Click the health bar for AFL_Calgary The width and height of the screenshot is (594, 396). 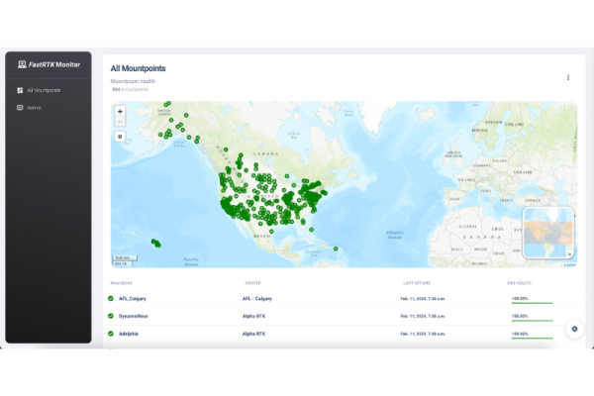tap(532, 303)
